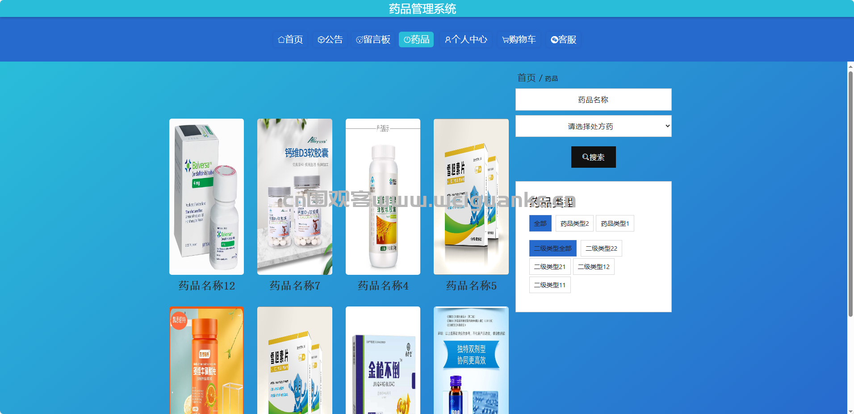Select the active 药品 nav item
The height and width of the screenshot is (414, 854).
pos(416,40)
